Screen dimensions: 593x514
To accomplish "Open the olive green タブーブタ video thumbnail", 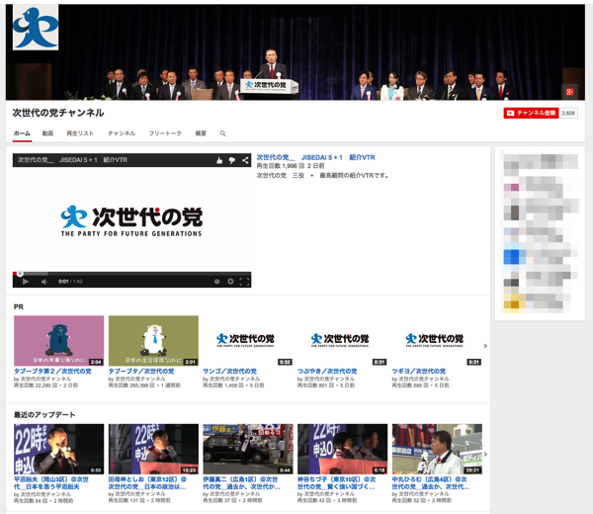I will (x=153, y=341).
